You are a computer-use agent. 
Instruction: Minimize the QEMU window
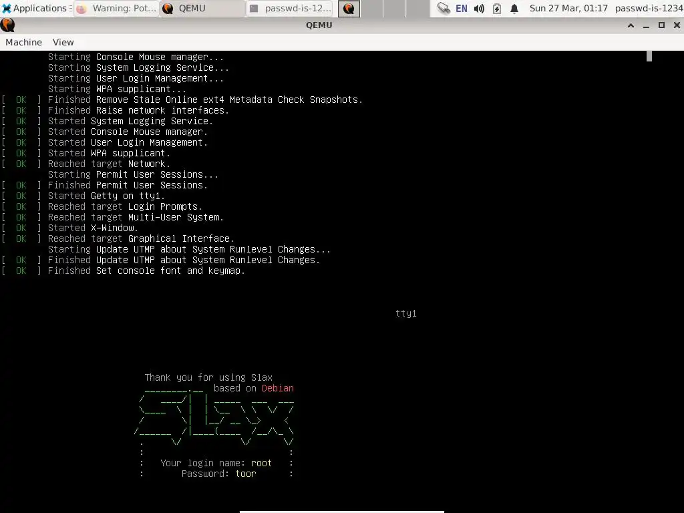coord(646,25)
